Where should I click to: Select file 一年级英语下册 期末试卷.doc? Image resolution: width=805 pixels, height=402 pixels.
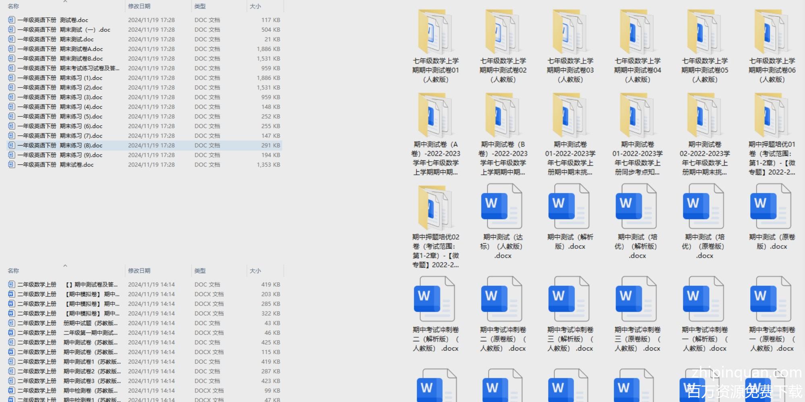pos(56,165)
